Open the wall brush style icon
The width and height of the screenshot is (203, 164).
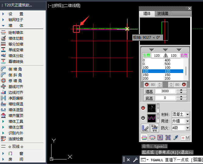point(145,128)
